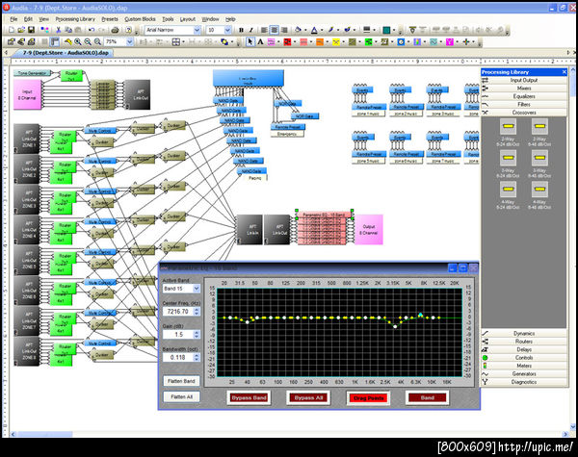Click the yellow Crossovers toolbar icon

click(x=336, y=42)
